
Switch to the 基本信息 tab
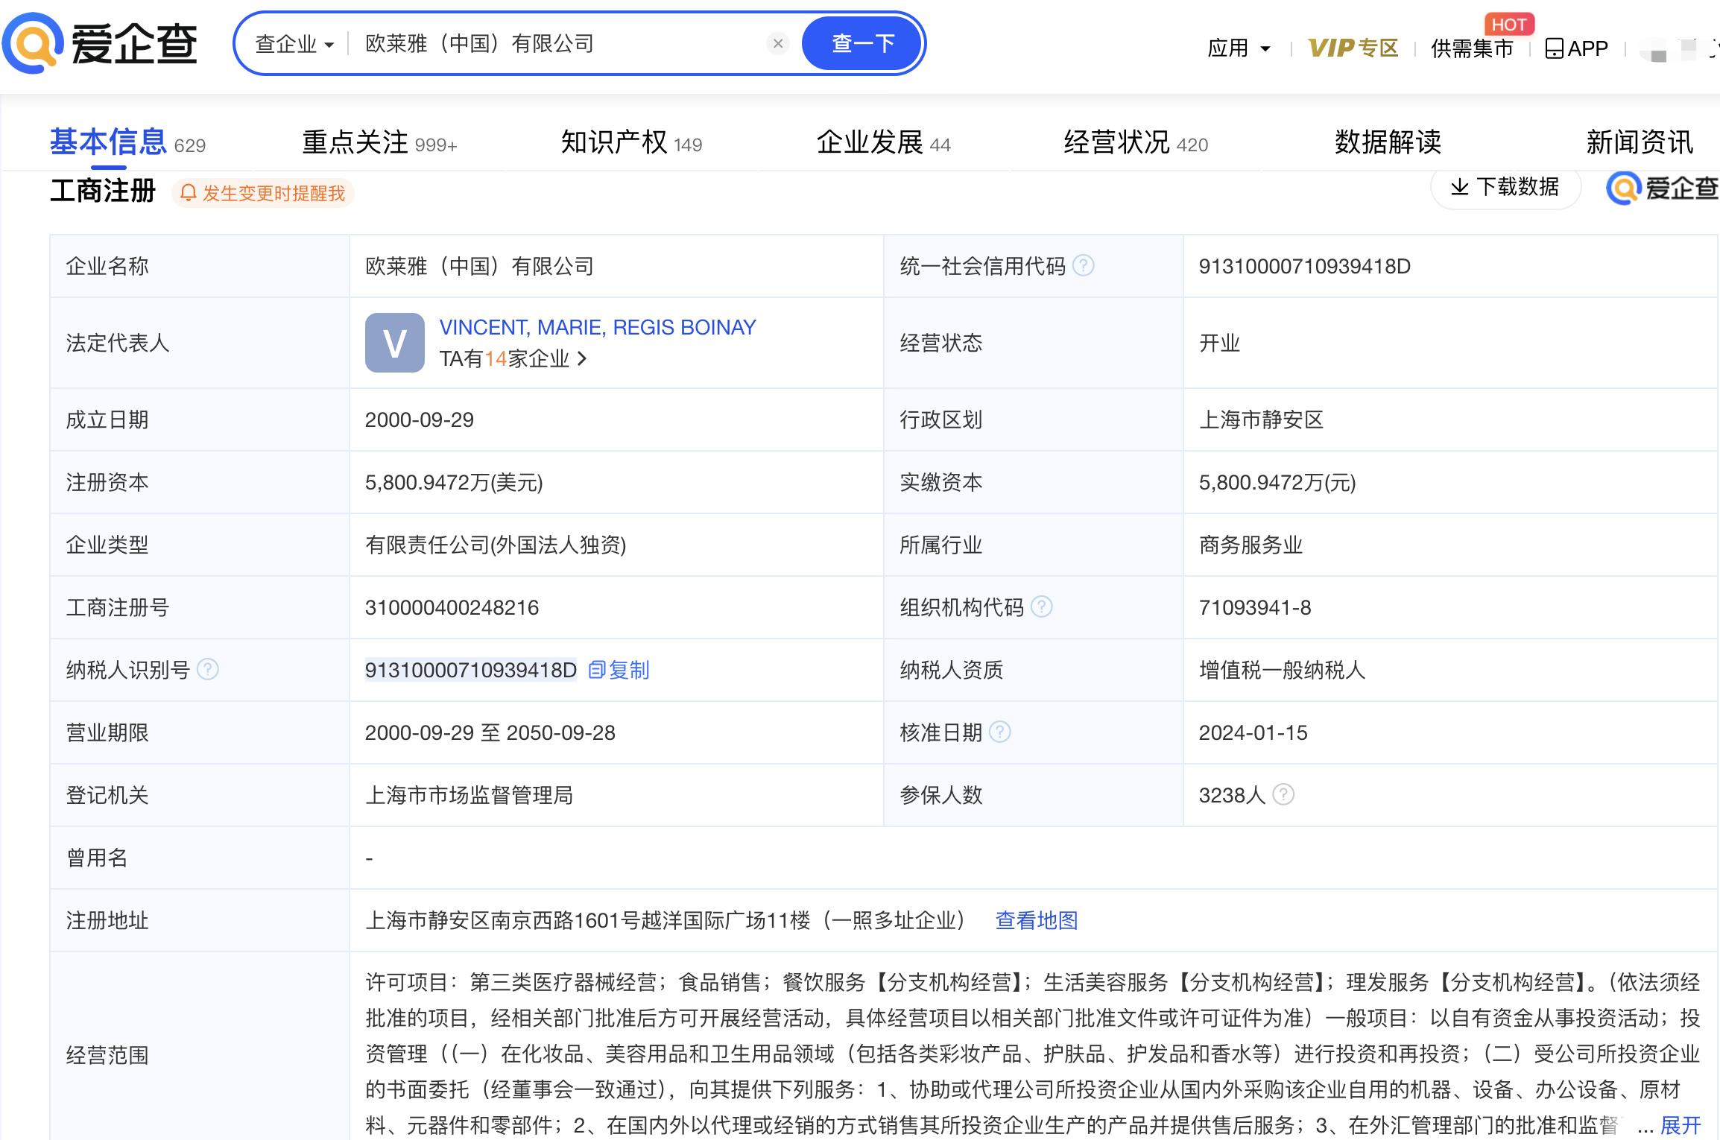(127, 142)
